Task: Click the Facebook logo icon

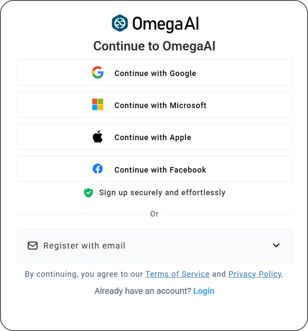Action: pyautogui.click(x=98, y=169)
